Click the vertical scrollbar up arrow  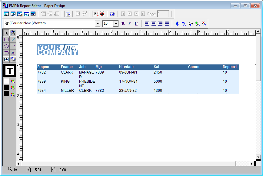pyautogui.click(x=258, y=31)
